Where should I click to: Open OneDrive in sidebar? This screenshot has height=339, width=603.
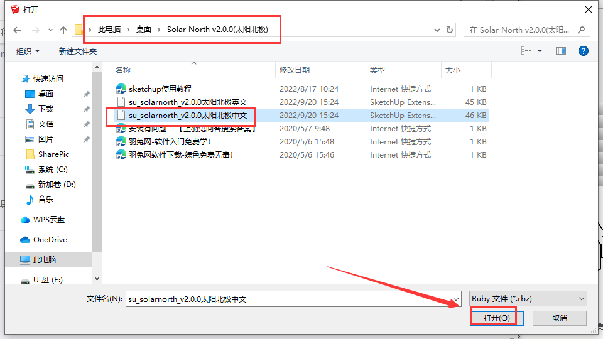pyautogui.click(x=44, y=239)
